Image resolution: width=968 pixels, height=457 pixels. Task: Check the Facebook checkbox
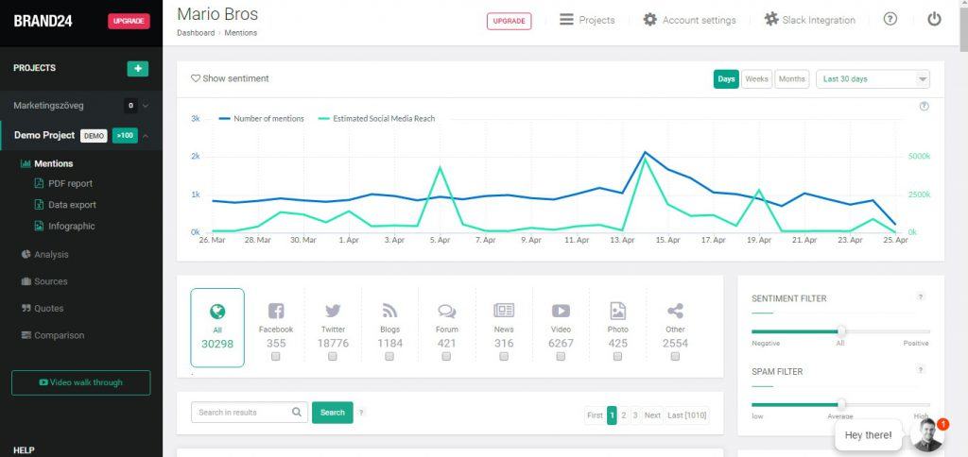276,357
